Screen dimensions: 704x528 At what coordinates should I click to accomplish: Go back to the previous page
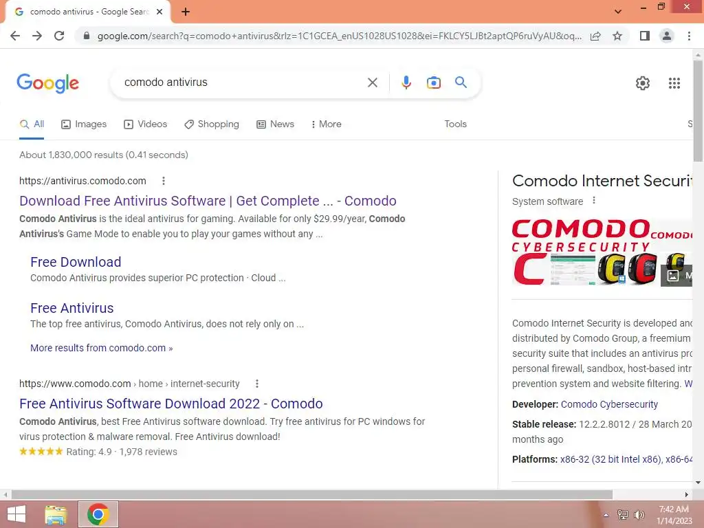click(15, 36)
